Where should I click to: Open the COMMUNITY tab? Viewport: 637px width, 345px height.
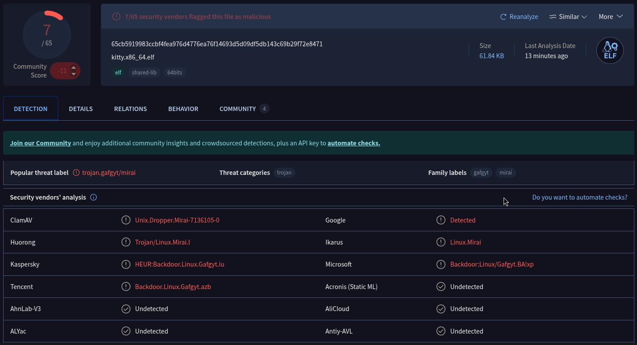pyautogui.click(x=244, y=108)
